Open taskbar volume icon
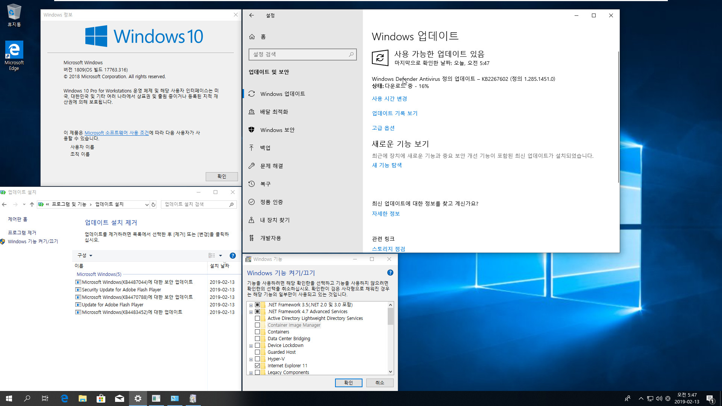 (x=659, y=398)
